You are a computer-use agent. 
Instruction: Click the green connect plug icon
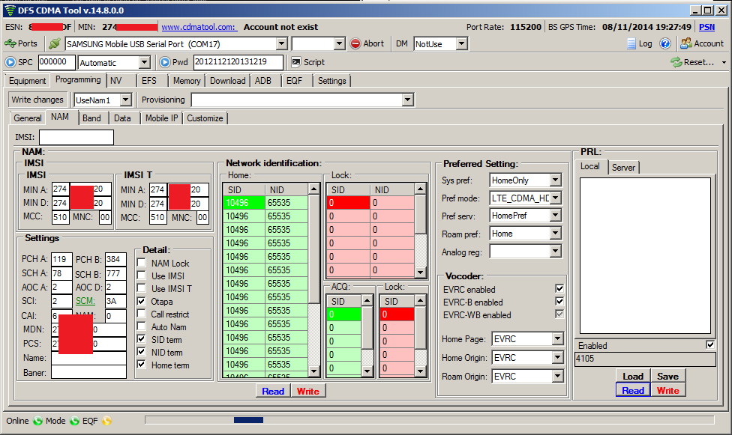55,43
